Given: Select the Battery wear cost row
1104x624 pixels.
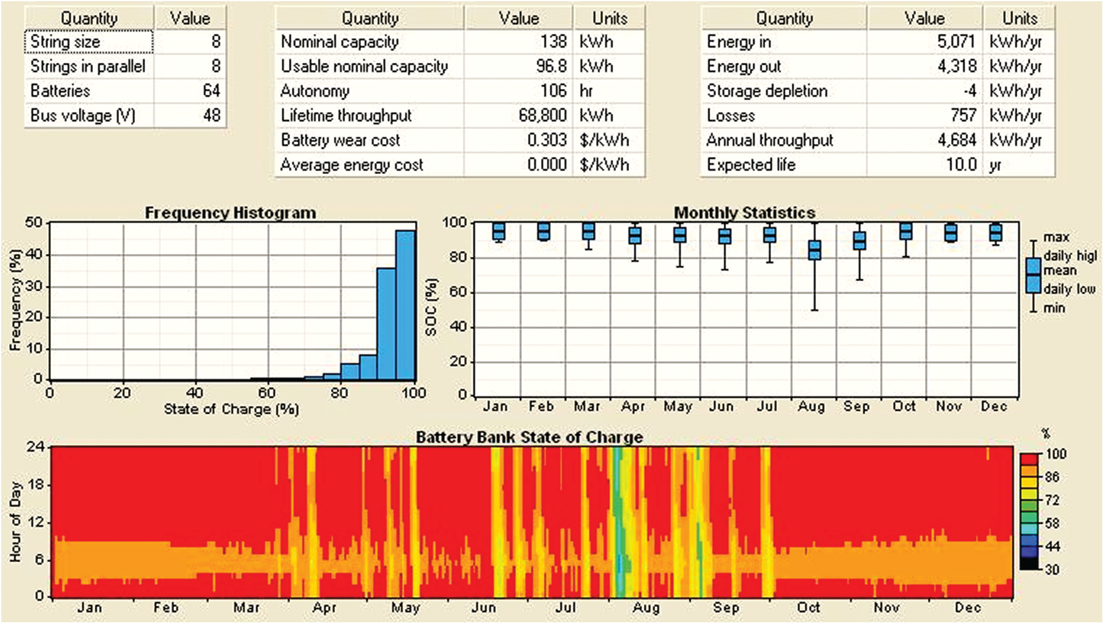Looking at the screenshot, I should 340,140.
